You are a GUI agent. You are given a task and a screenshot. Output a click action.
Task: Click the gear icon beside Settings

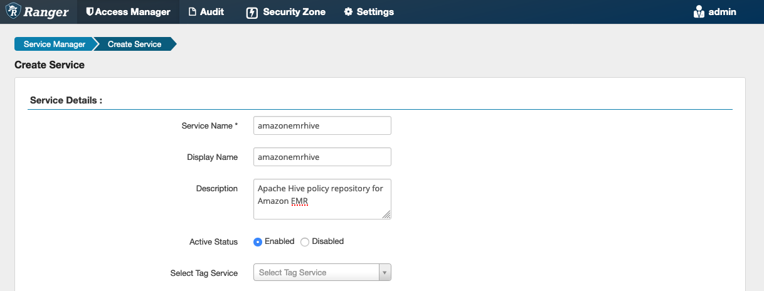(348, 12)
